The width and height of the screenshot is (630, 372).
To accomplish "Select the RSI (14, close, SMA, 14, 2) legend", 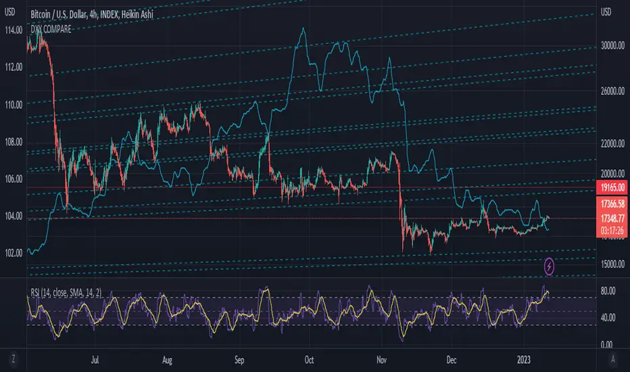I will click(x=66, y=292).
